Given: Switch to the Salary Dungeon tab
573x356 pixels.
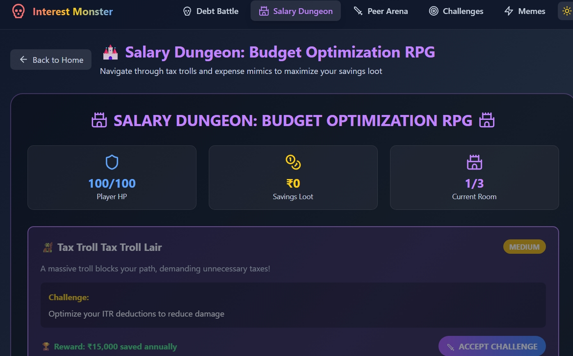Looking at the screenshot, I should click(x=296, y=11).
